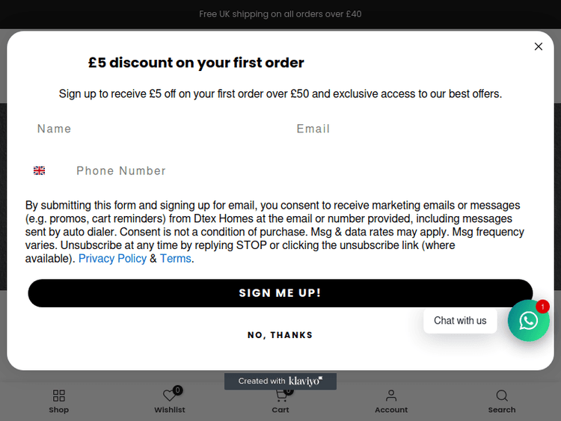Click the Chat with us label
Image resolution: width=561 pixels, height=421 pixels.
point(460,321)
